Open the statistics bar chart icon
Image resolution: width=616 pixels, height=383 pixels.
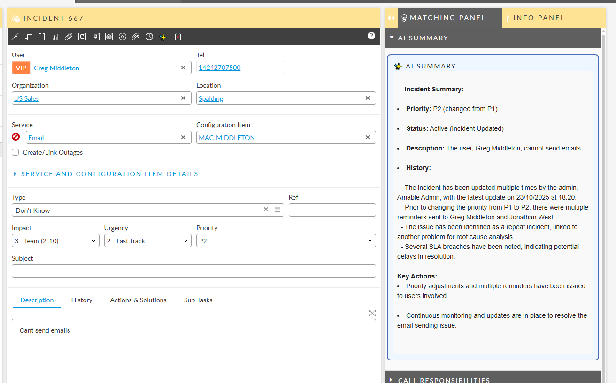[x=55, y=36]
